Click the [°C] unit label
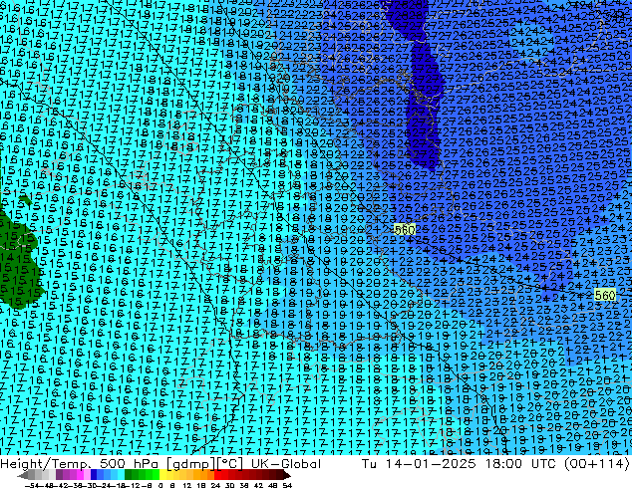This screenshot has height=488, width=632. coord(230,464)
